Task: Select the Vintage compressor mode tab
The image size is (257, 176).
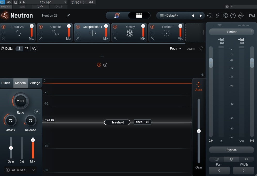Action: click(35, 83)
